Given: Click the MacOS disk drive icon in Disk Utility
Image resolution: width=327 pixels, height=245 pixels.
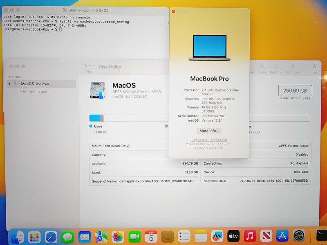Looking at the screenshot, I should (98, 90).
